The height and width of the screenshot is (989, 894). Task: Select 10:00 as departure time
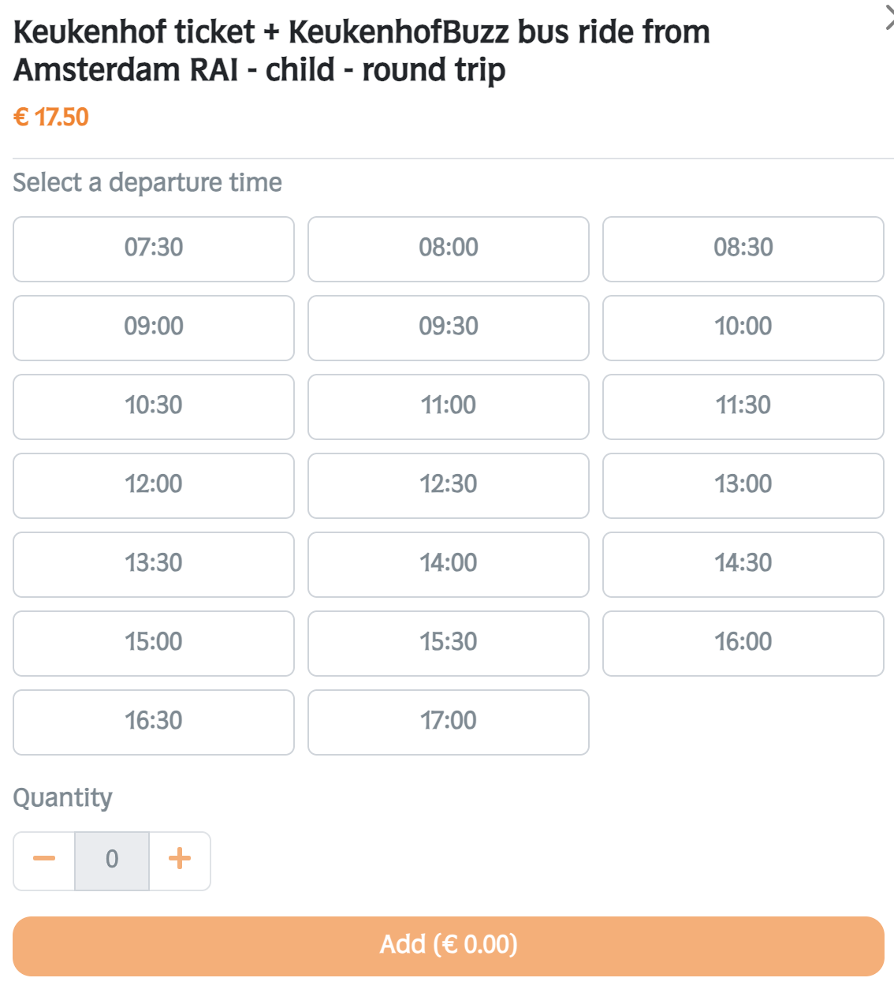(x=743, y=327)
